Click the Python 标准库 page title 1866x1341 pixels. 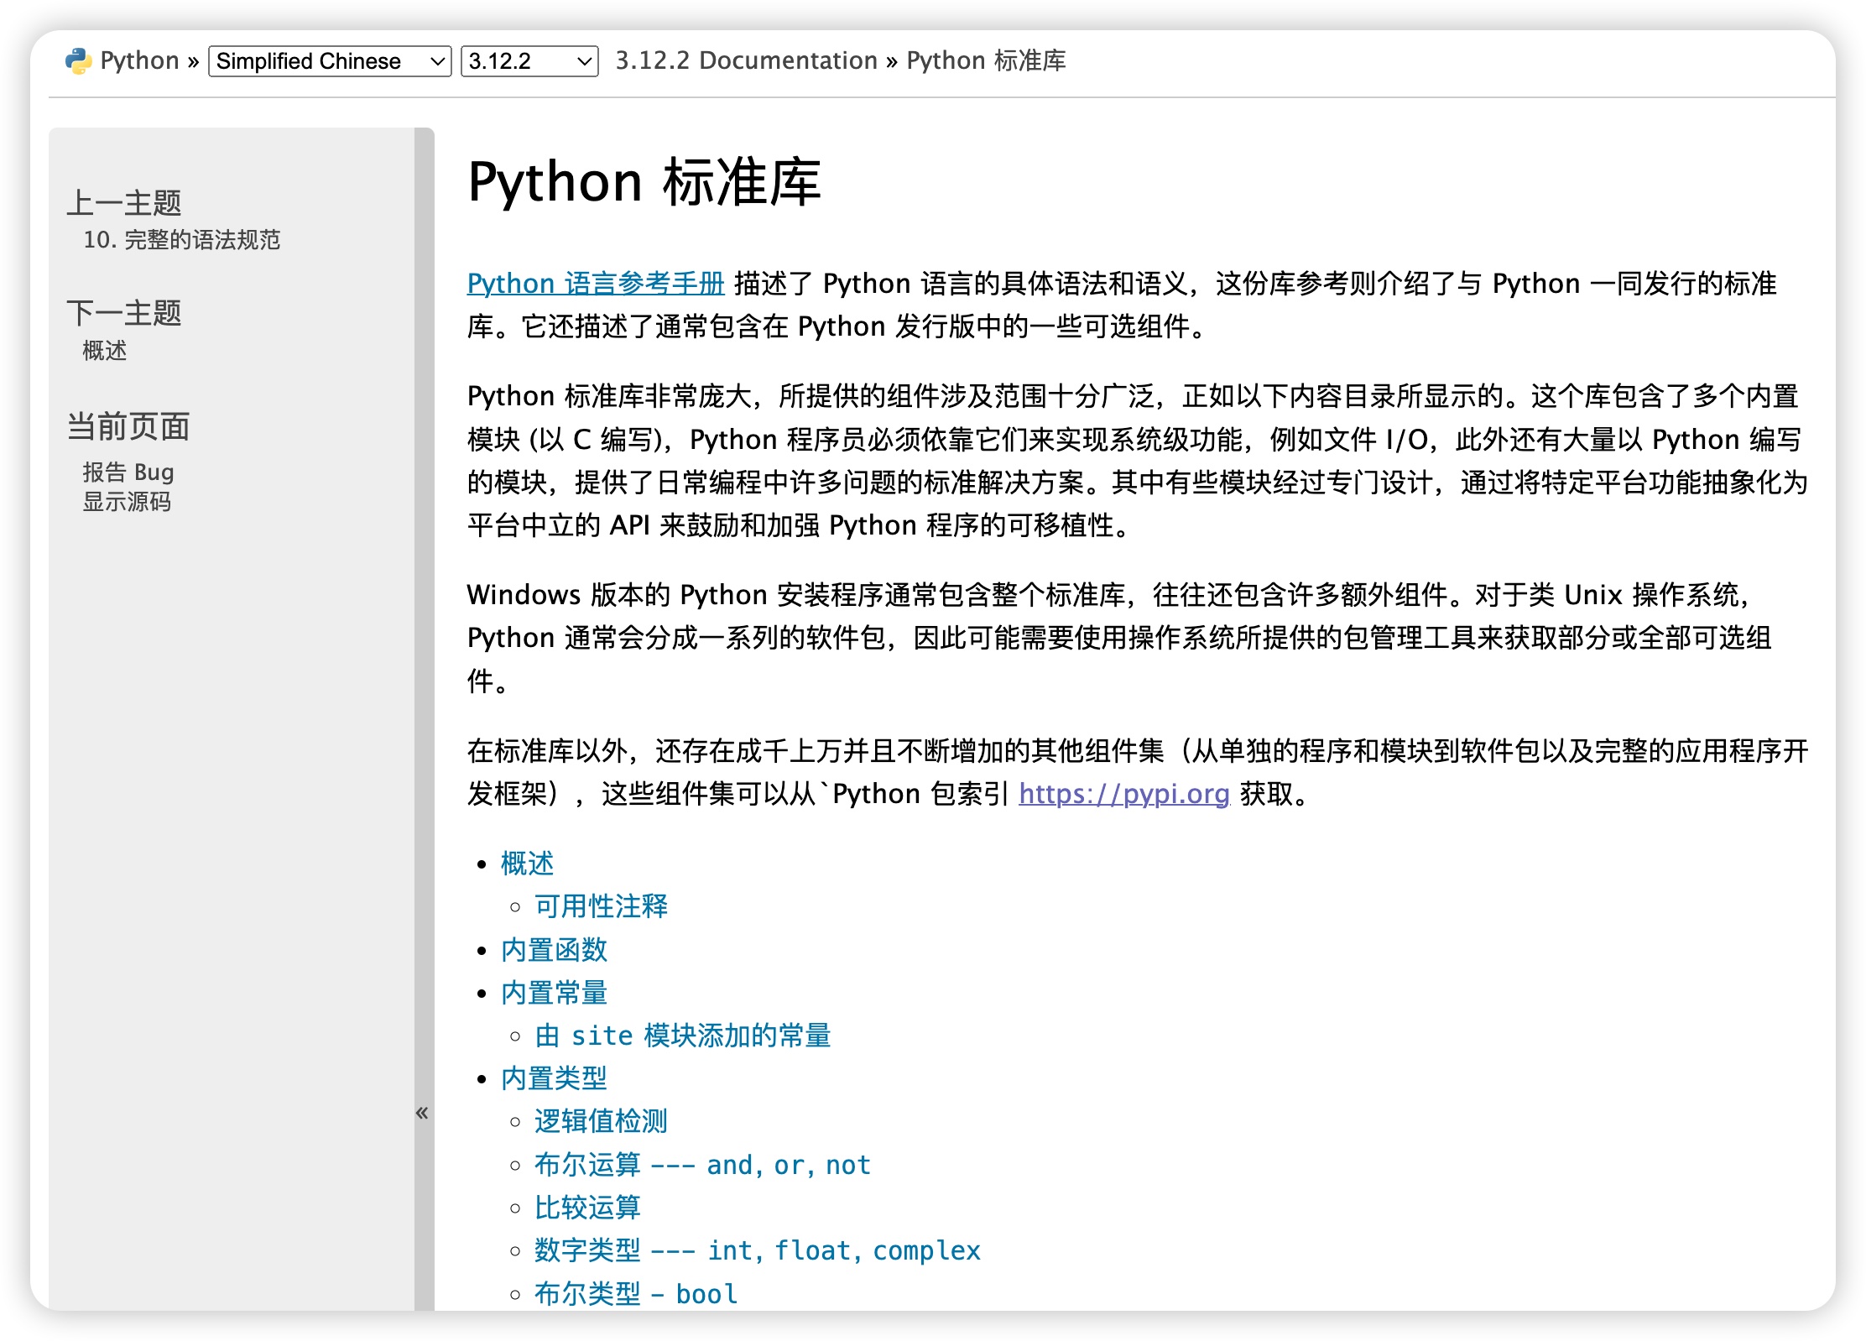click(x=644, y=182)
